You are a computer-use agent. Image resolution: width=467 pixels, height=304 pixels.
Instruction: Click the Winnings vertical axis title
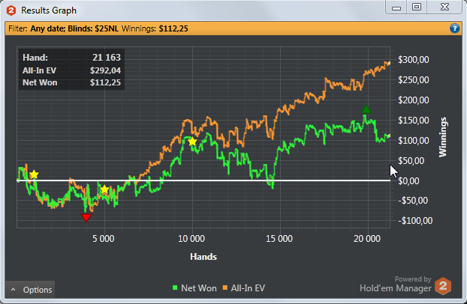tap(443, 137)
